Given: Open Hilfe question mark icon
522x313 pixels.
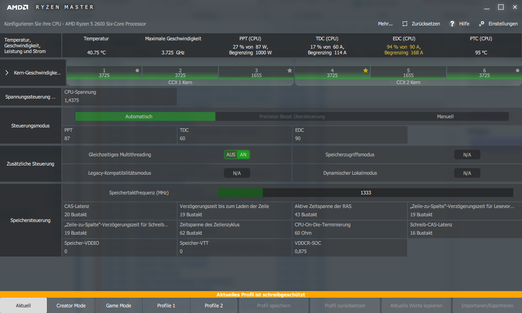Looking at the screenshot, I should point(452,24).
